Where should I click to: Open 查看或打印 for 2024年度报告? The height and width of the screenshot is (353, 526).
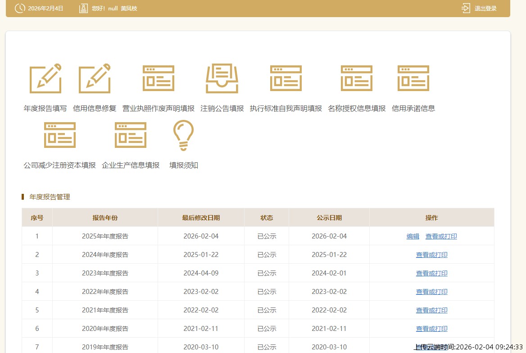(431, 255)
